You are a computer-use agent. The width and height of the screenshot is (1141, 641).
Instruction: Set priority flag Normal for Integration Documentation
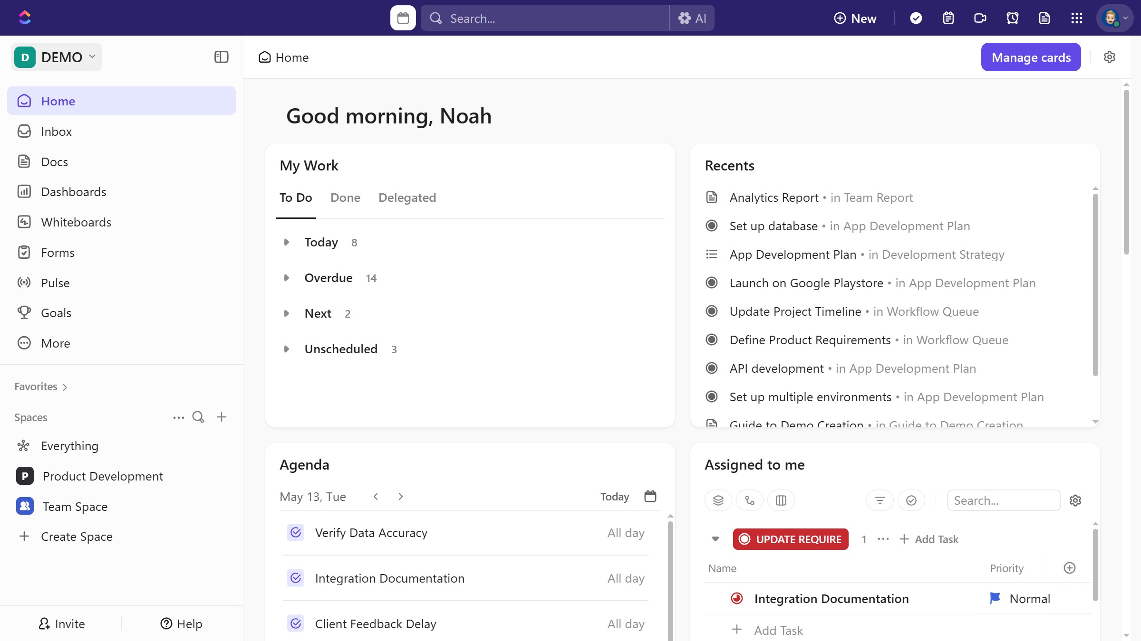(x=1020, y=598)
